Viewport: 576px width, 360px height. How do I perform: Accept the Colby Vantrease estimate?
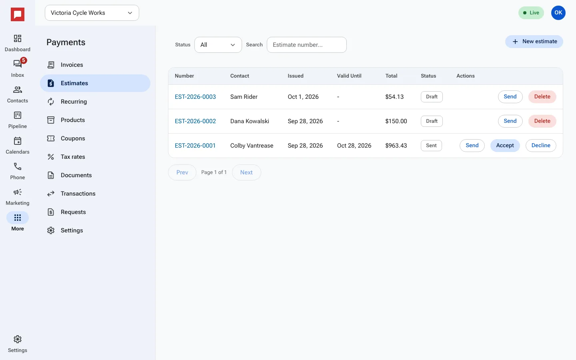[x=505, y=146]
